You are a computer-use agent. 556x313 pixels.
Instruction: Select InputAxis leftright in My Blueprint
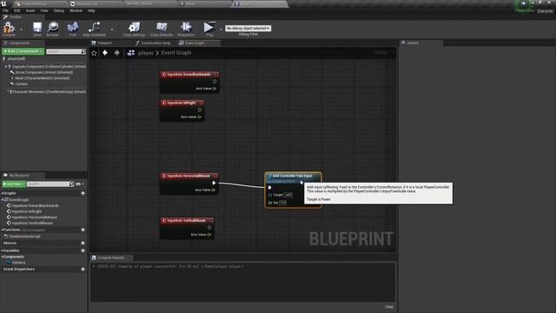[x=27, y=211]
